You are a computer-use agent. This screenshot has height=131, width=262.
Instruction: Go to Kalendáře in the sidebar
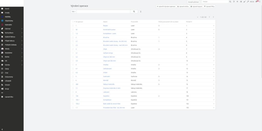(9, 25)
